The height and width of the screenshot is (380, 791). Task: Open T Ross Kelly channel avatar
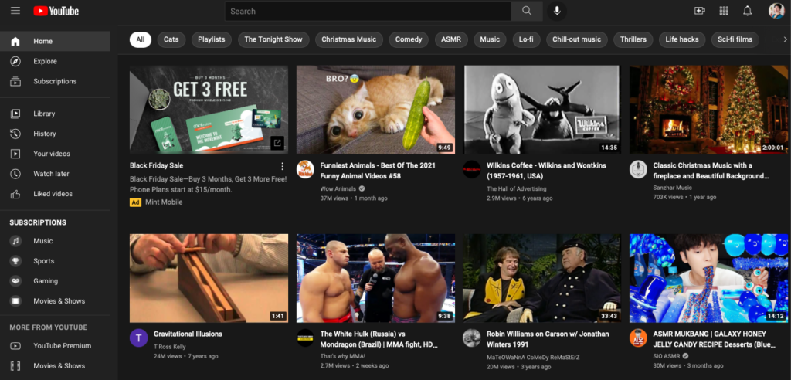pyautogui.click(x=139, y=338)
